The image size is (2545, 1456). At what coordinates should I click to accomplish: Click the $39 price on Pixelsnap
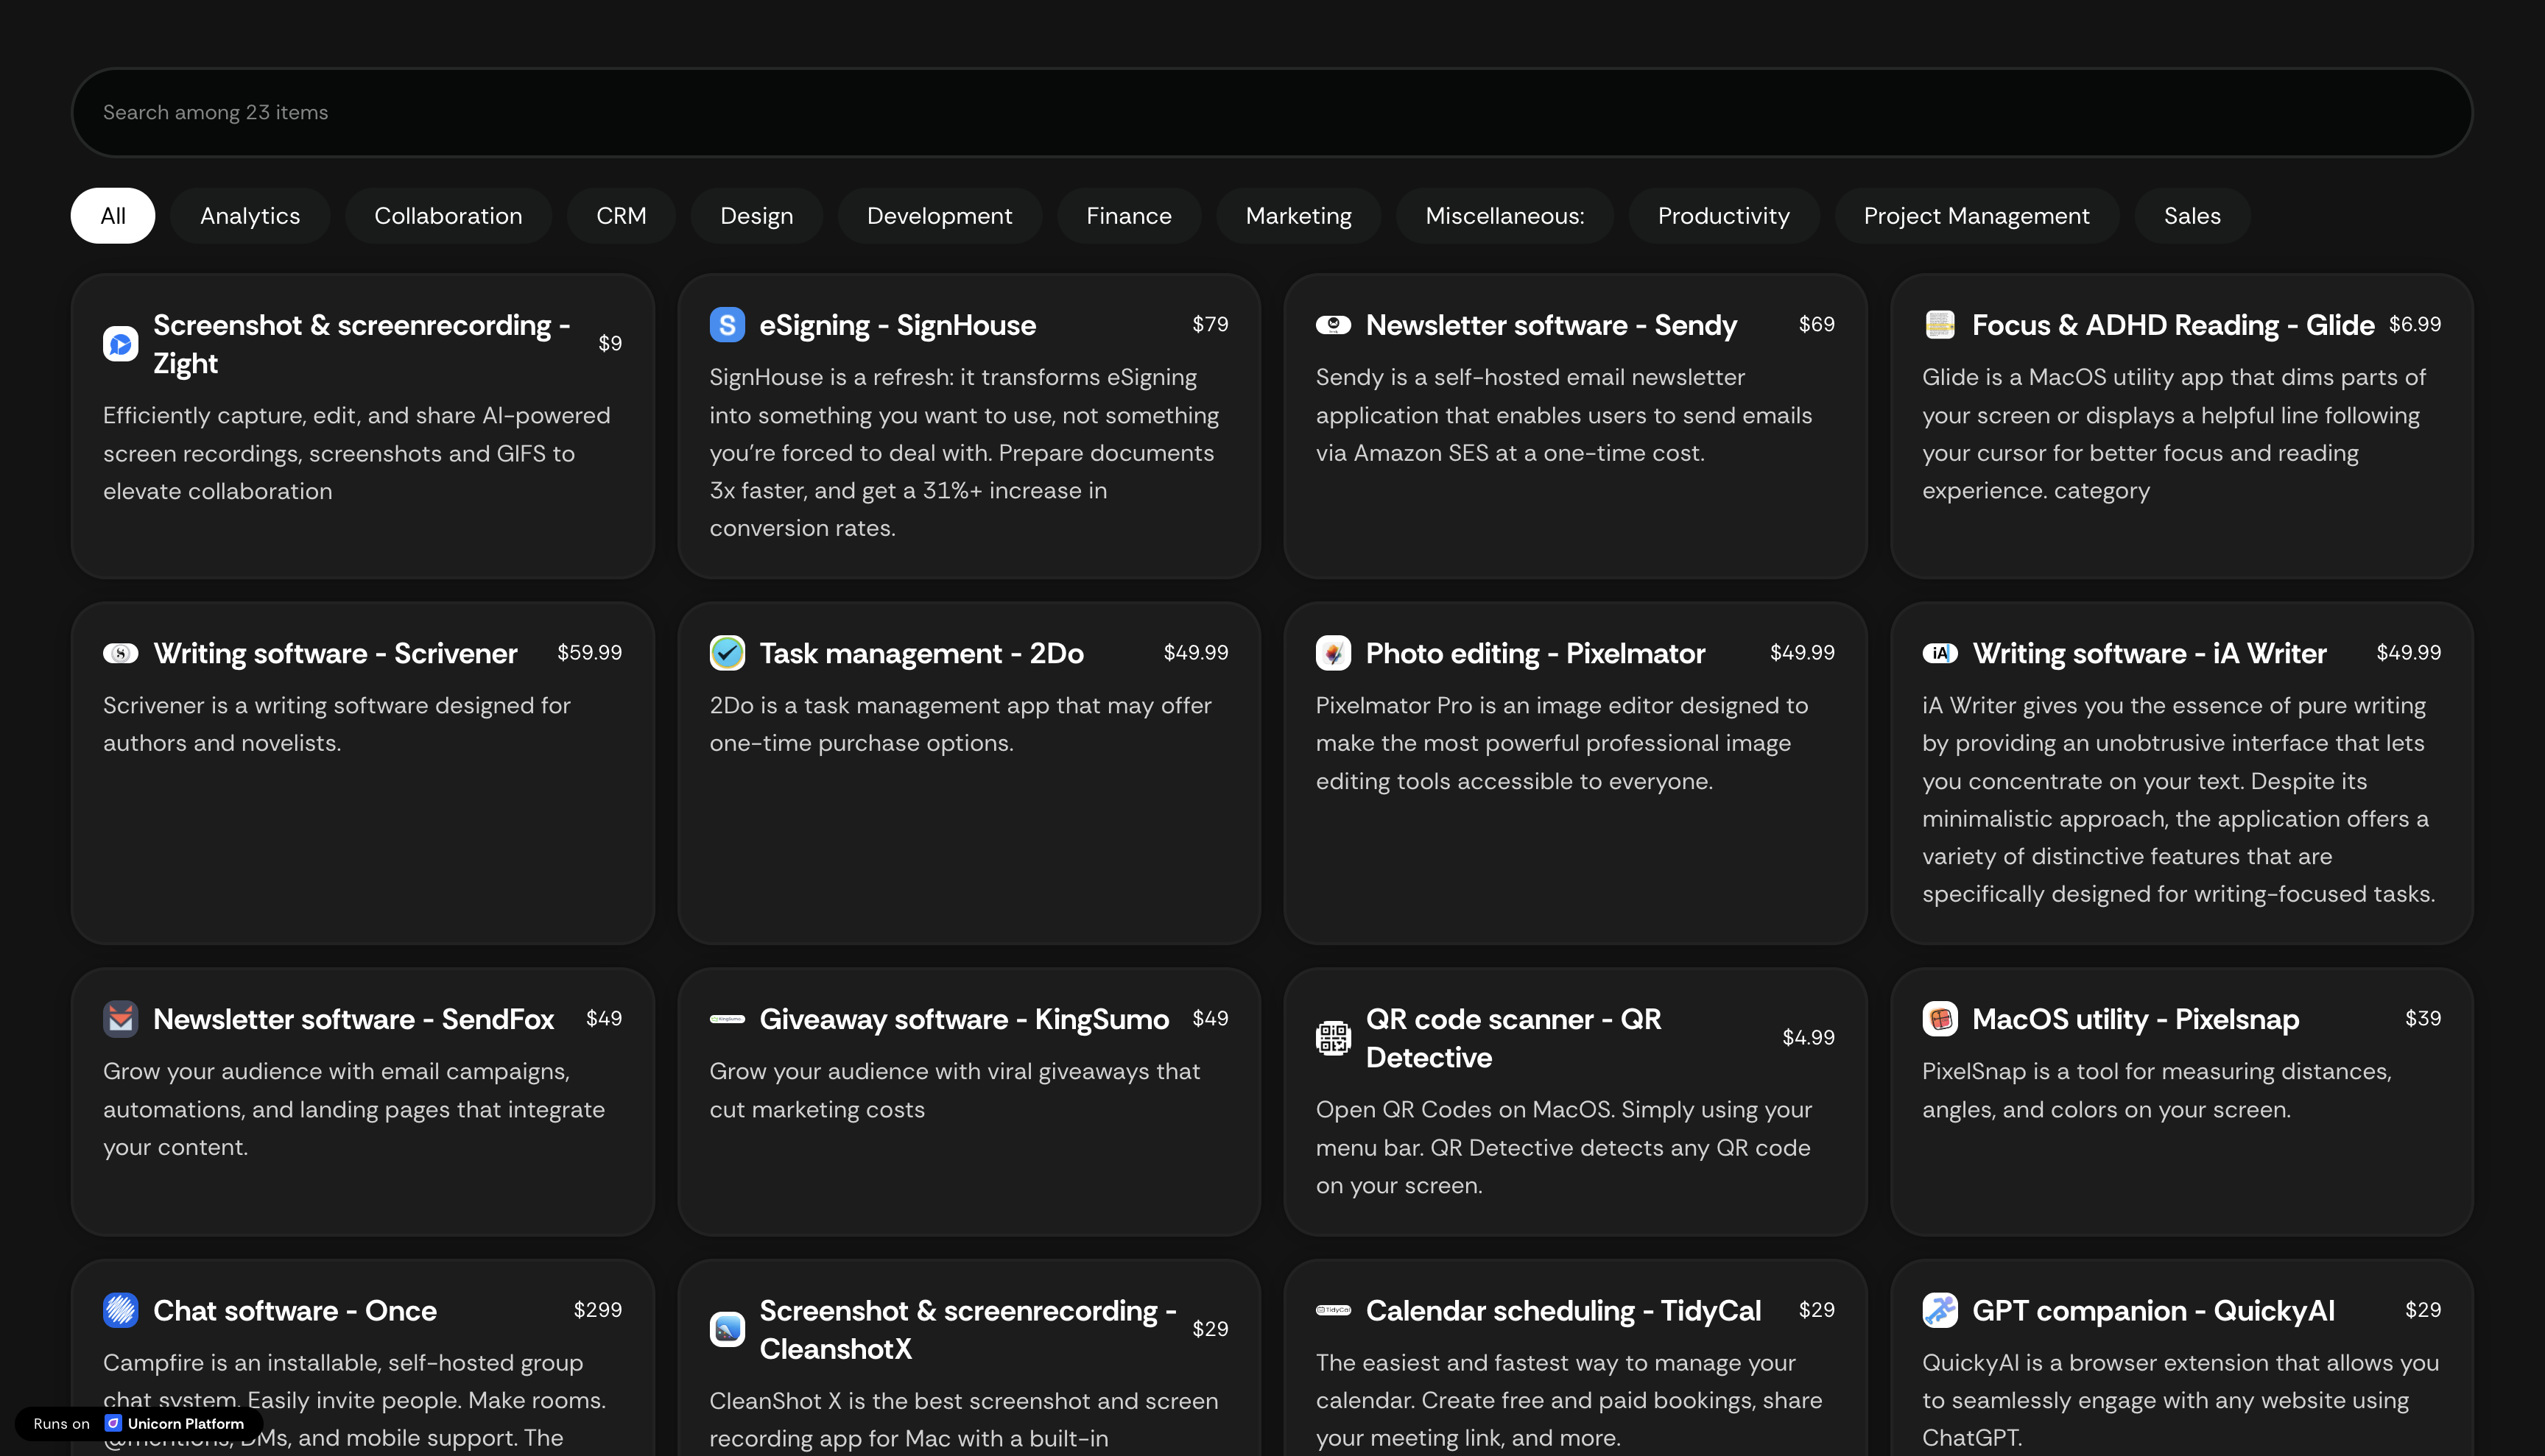pos(2423,1018)
